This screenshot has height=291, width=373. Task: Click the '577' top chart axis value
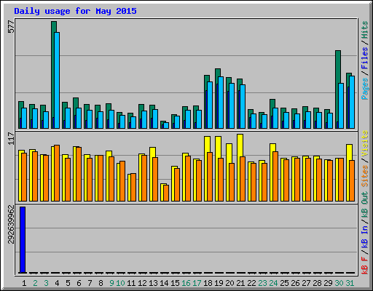pos(11,27)
